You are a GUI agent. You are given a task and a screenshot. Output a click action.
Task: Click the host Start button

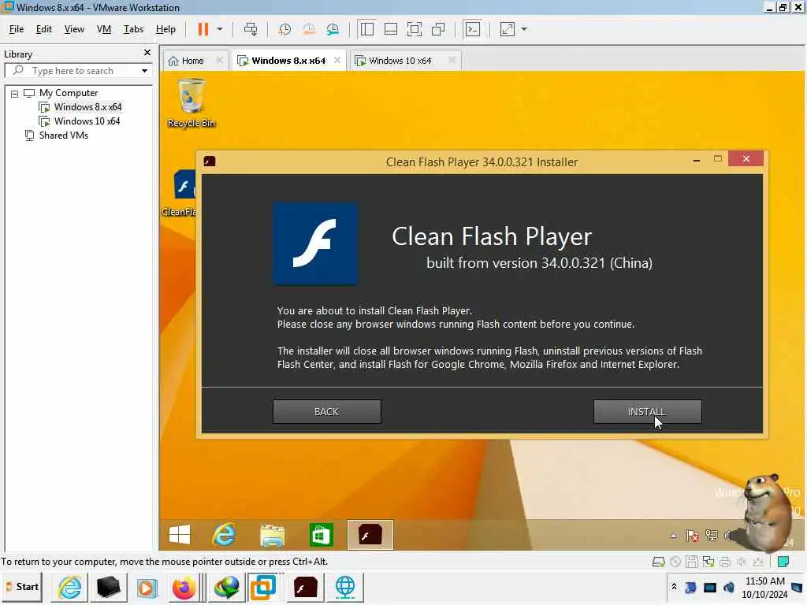click(x=23, y=587)
